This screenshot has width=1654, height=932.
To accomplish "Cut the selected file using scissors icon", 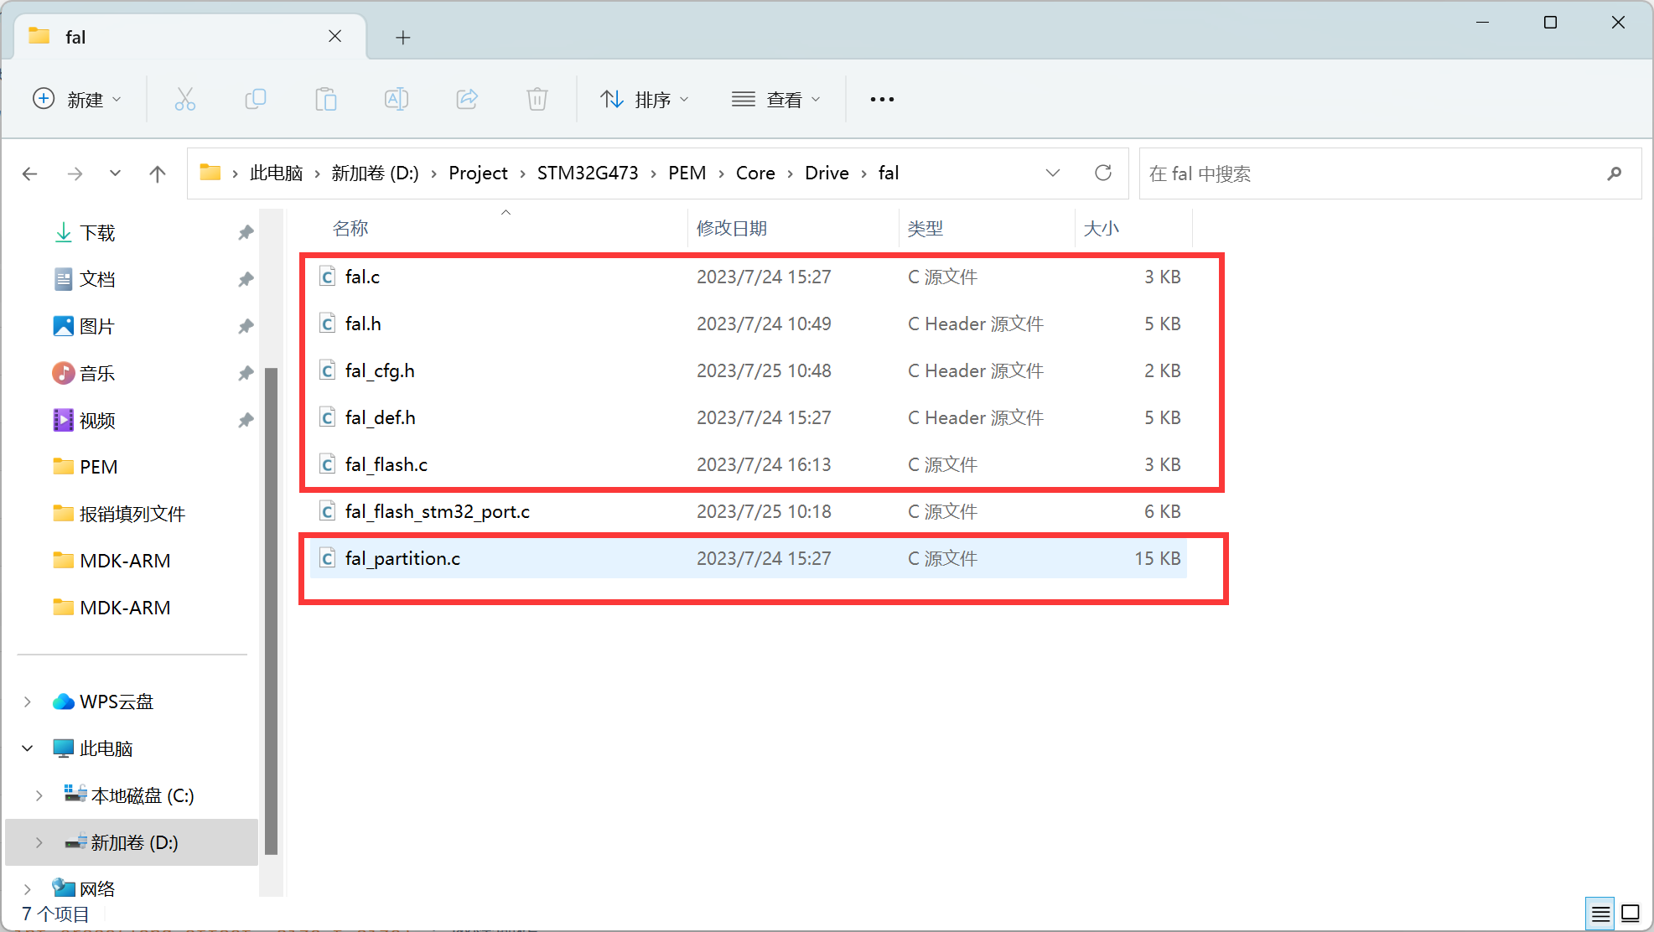I will coord(185,99).
